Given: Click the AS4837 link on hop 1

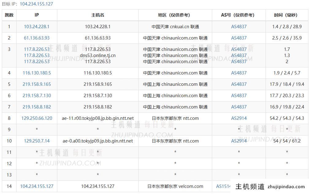Looking at the screenshot, I should click(239, 27).
